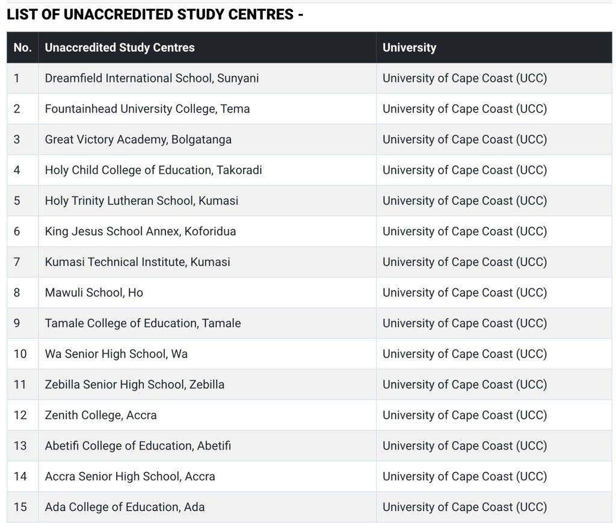Select Dreamfield International School, Sunyani entry
616x523 pixels.
(x=152, y=78)
